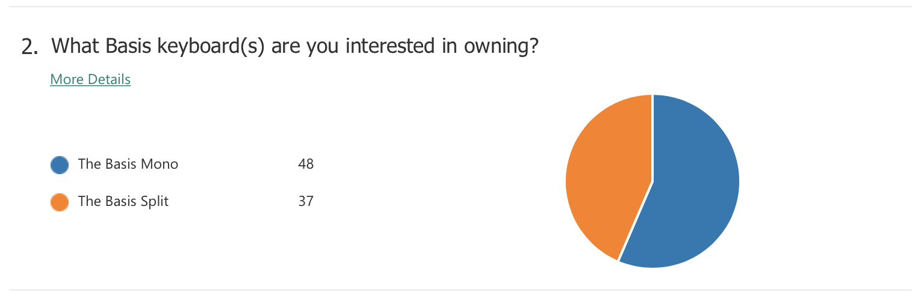Open the More Details link

[90, 79]
